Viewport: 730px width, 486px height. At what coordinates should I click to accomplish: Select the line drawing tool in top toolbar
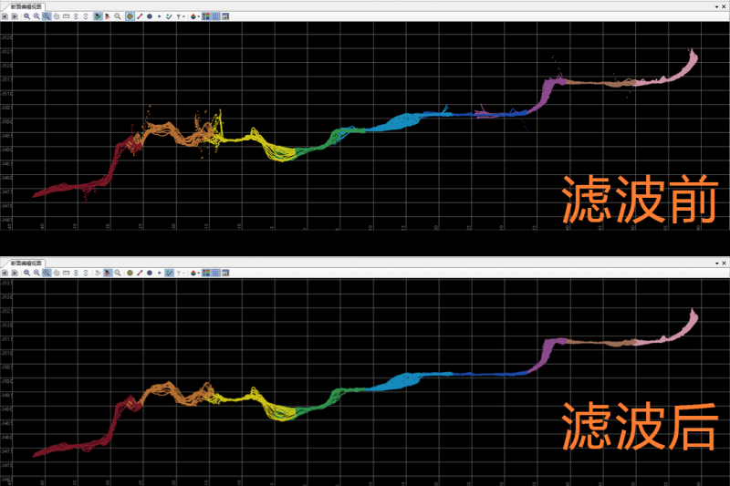coord(139,16)
